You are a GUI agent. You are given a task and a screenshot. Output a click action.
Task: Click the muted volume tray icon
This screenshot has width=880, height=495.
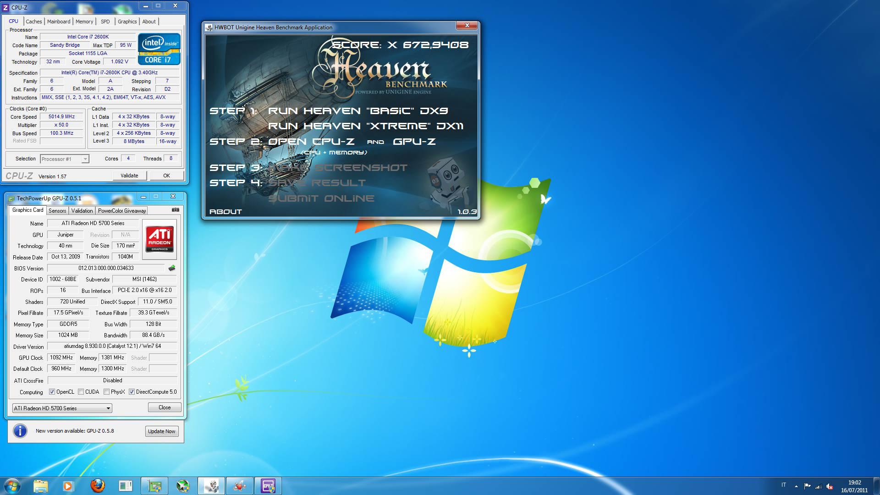(x=830, y=486)
